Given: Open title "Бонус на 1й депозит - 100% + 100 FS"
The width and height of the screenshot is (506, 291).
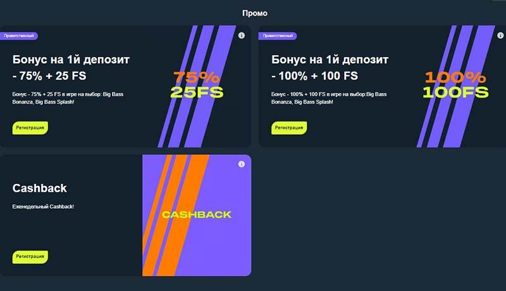Looking at the screenshot, I should click(x=330, y=68).
